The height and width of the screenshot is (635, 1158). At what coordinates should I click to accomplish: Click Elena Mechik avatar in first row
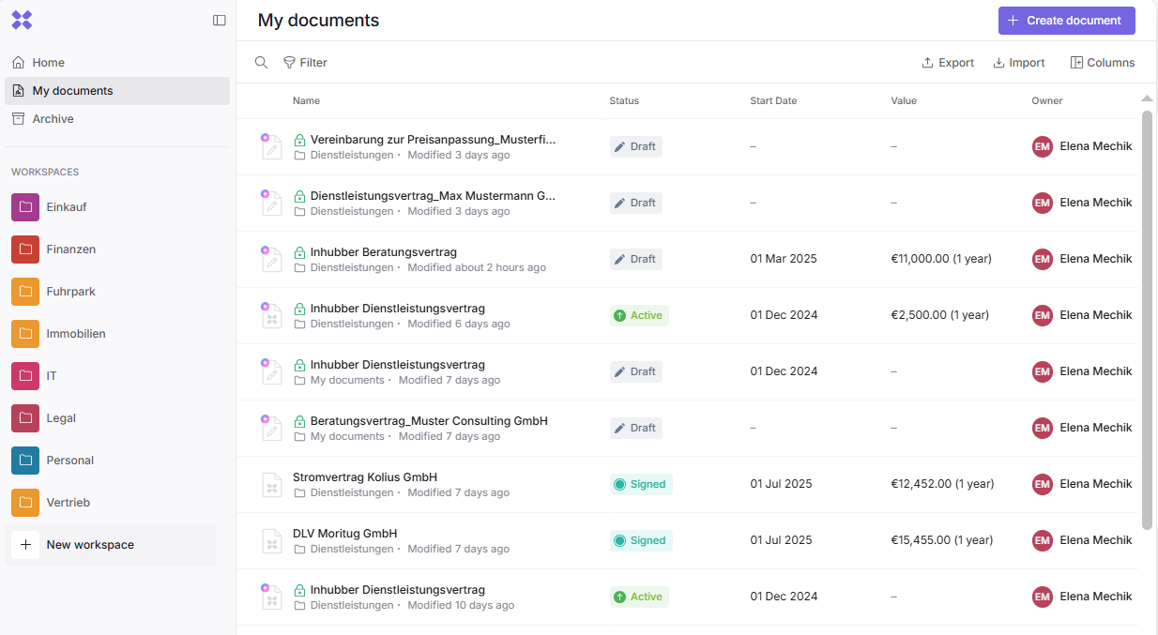click(1042, 146)
